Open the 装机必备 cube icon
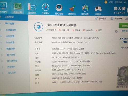Image resolution: width=128 pixels, height=96 pixels. (x=85, y=8)
